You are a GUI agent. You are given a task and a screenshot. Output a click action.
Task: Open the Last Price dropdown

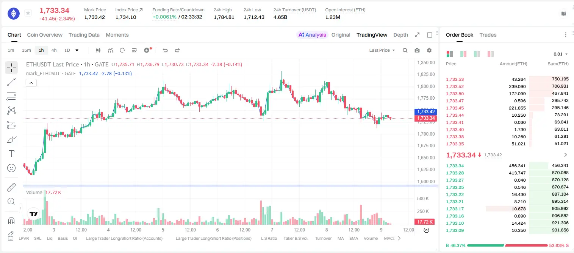[x=382, y=50]
